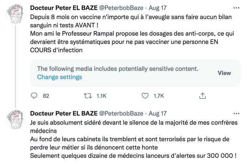Open the Change settings link

click(x=60, y=77)
